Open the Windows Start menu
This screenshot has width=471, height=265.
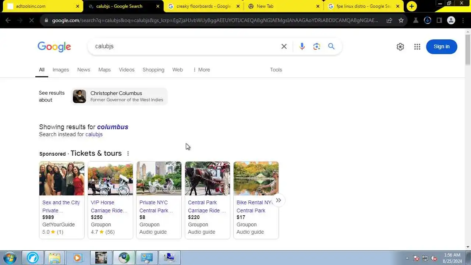coord(10,258)
